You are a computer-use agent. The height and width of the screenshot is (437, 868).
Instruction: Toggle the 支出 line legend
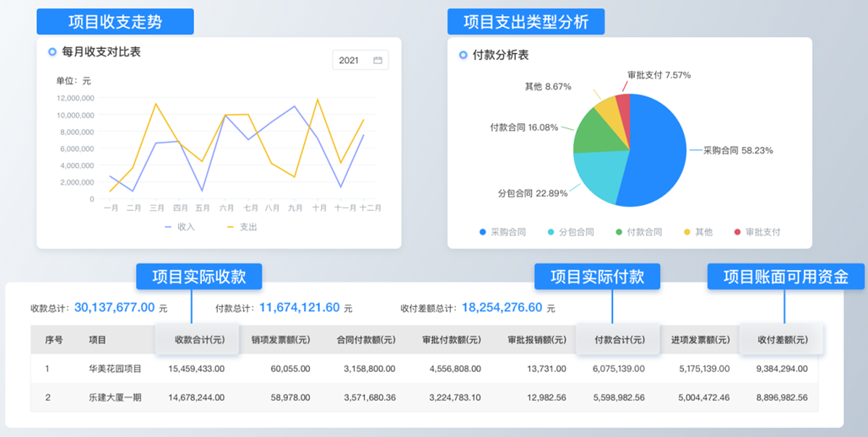[241, 227]
